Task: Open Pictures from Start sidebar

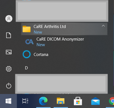Action: pyautogui.click(x=9, y=52)
